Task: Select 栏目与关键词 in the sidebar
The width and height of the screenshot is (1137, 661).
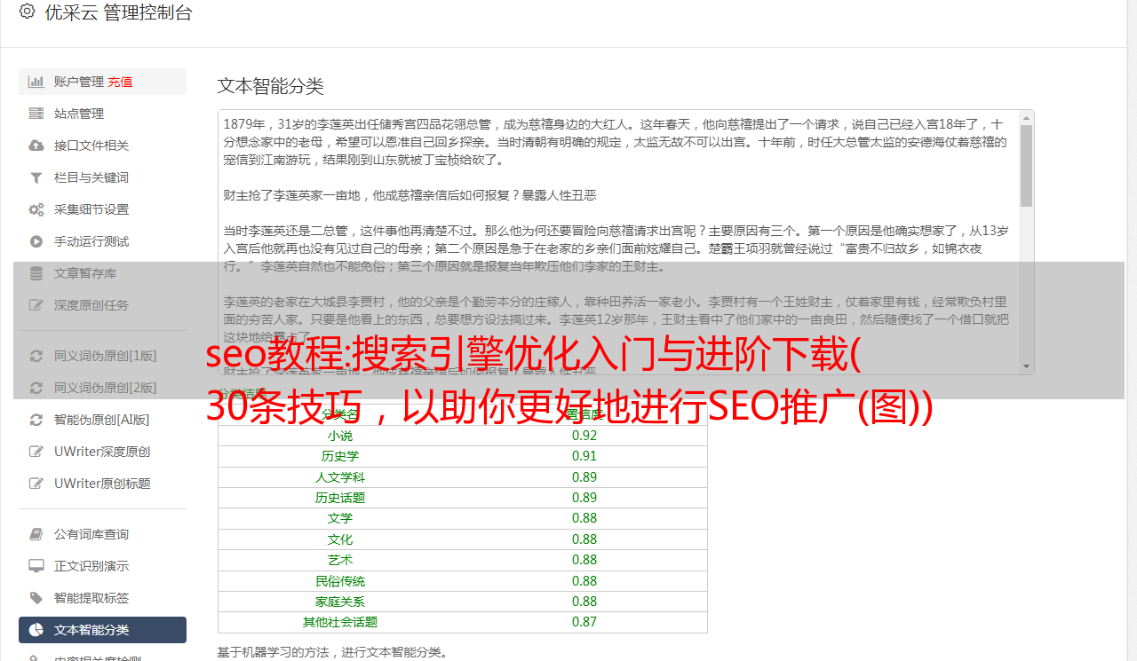Action: [x=102, y=177]
